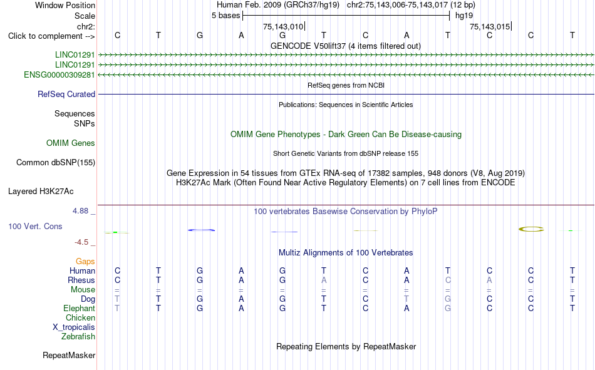Select the Dog species row label
The image size is (595, 370).
pyautogui.click(x=88, y=299)
